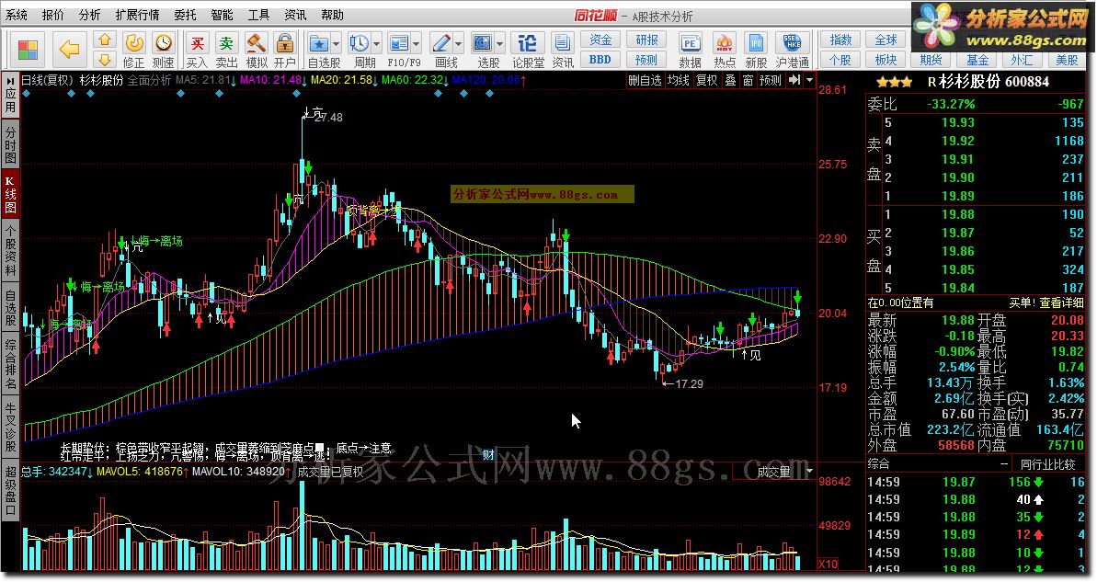The image size is (1097, 582).
Task: Expand the 自选股 dropdown arrow
Action: (x=337, y=44)
